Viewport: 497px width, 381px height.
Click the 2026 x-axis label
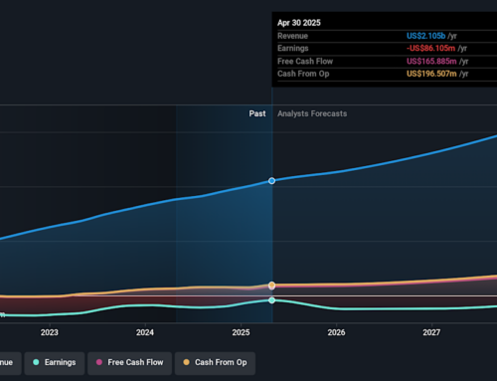click(x=336, y=332)
